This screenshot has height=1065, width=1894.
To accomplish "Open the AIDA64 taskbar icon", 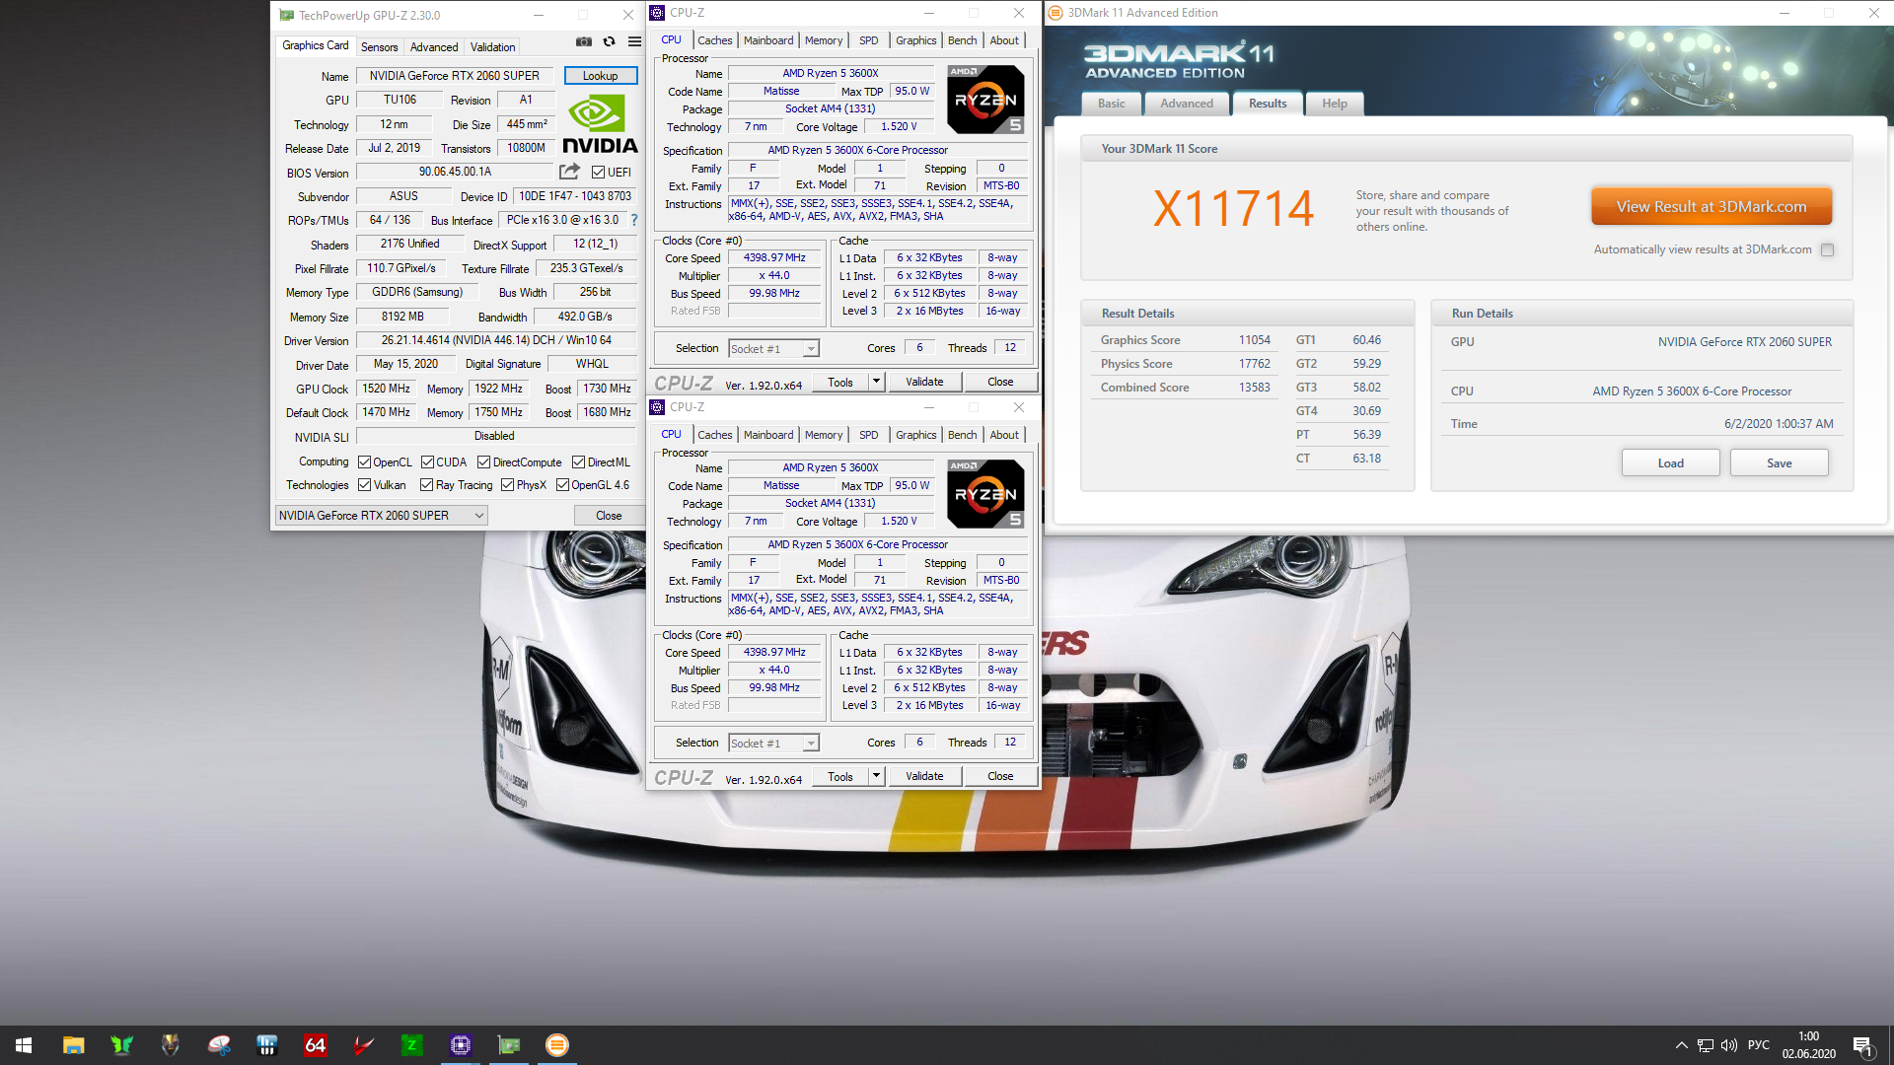I will click(x=315, y=1045).
